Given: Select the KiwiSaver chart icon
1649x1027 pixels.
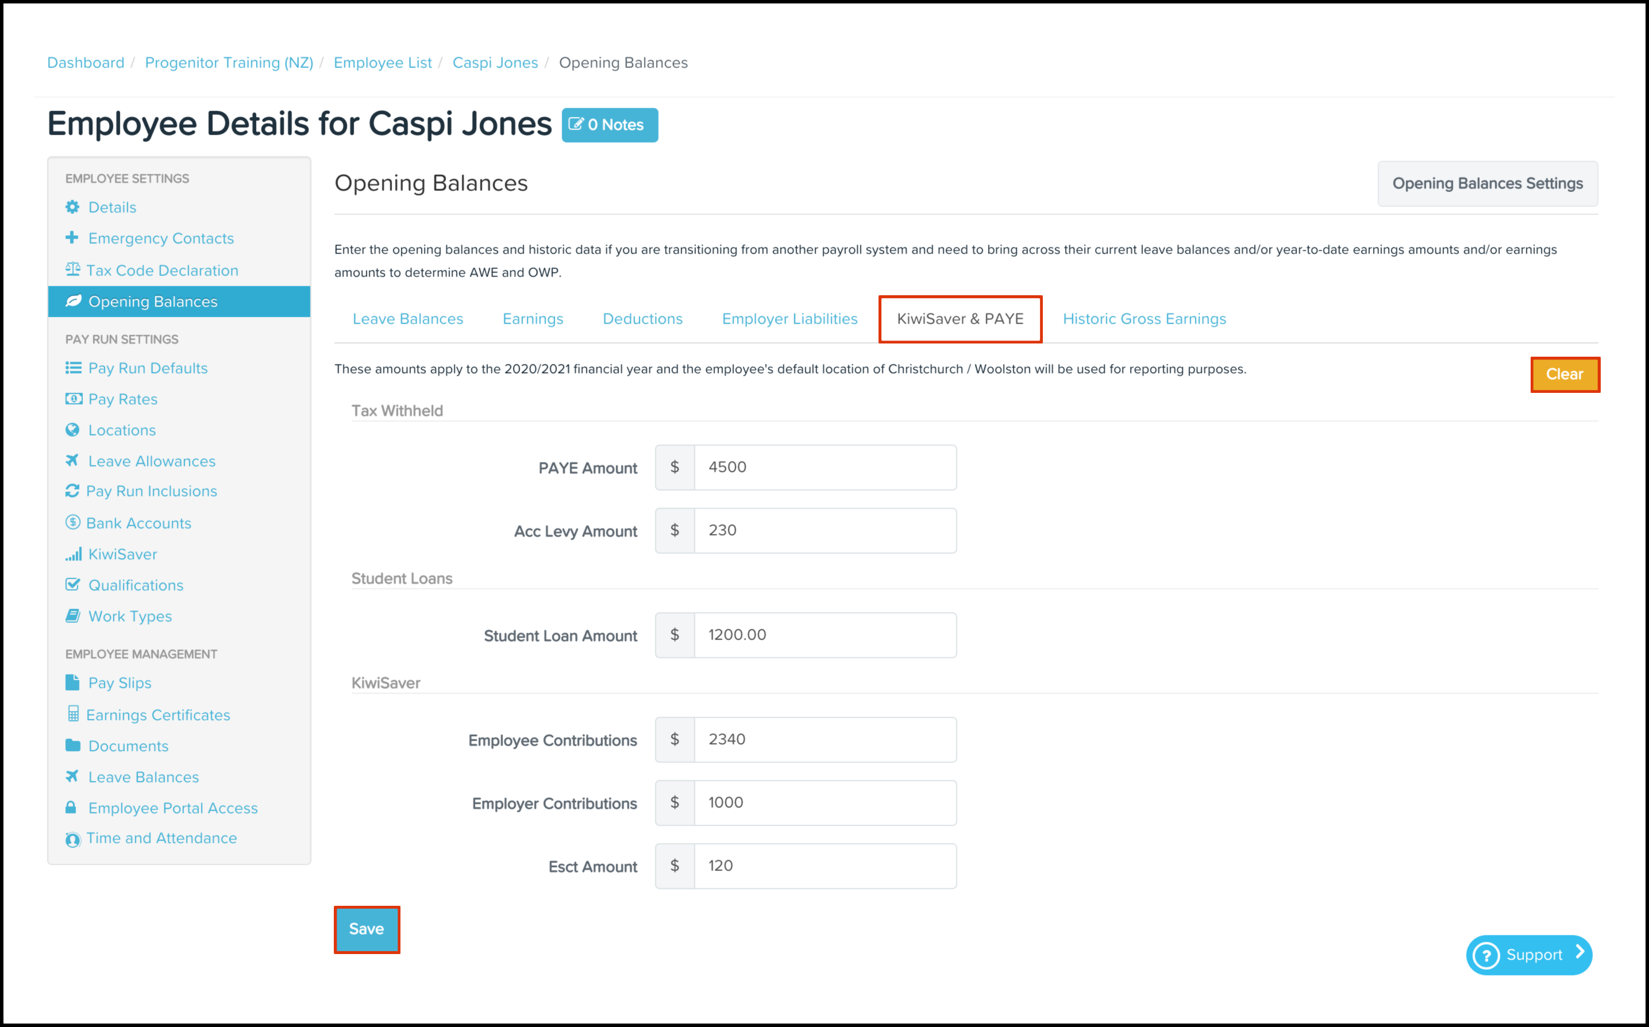Looking at the screenshot, I should [x=73, y=554].
